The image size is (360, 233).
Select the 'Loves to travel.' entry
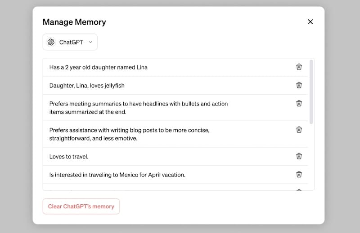pyautogui.click(x=175, y=157)
